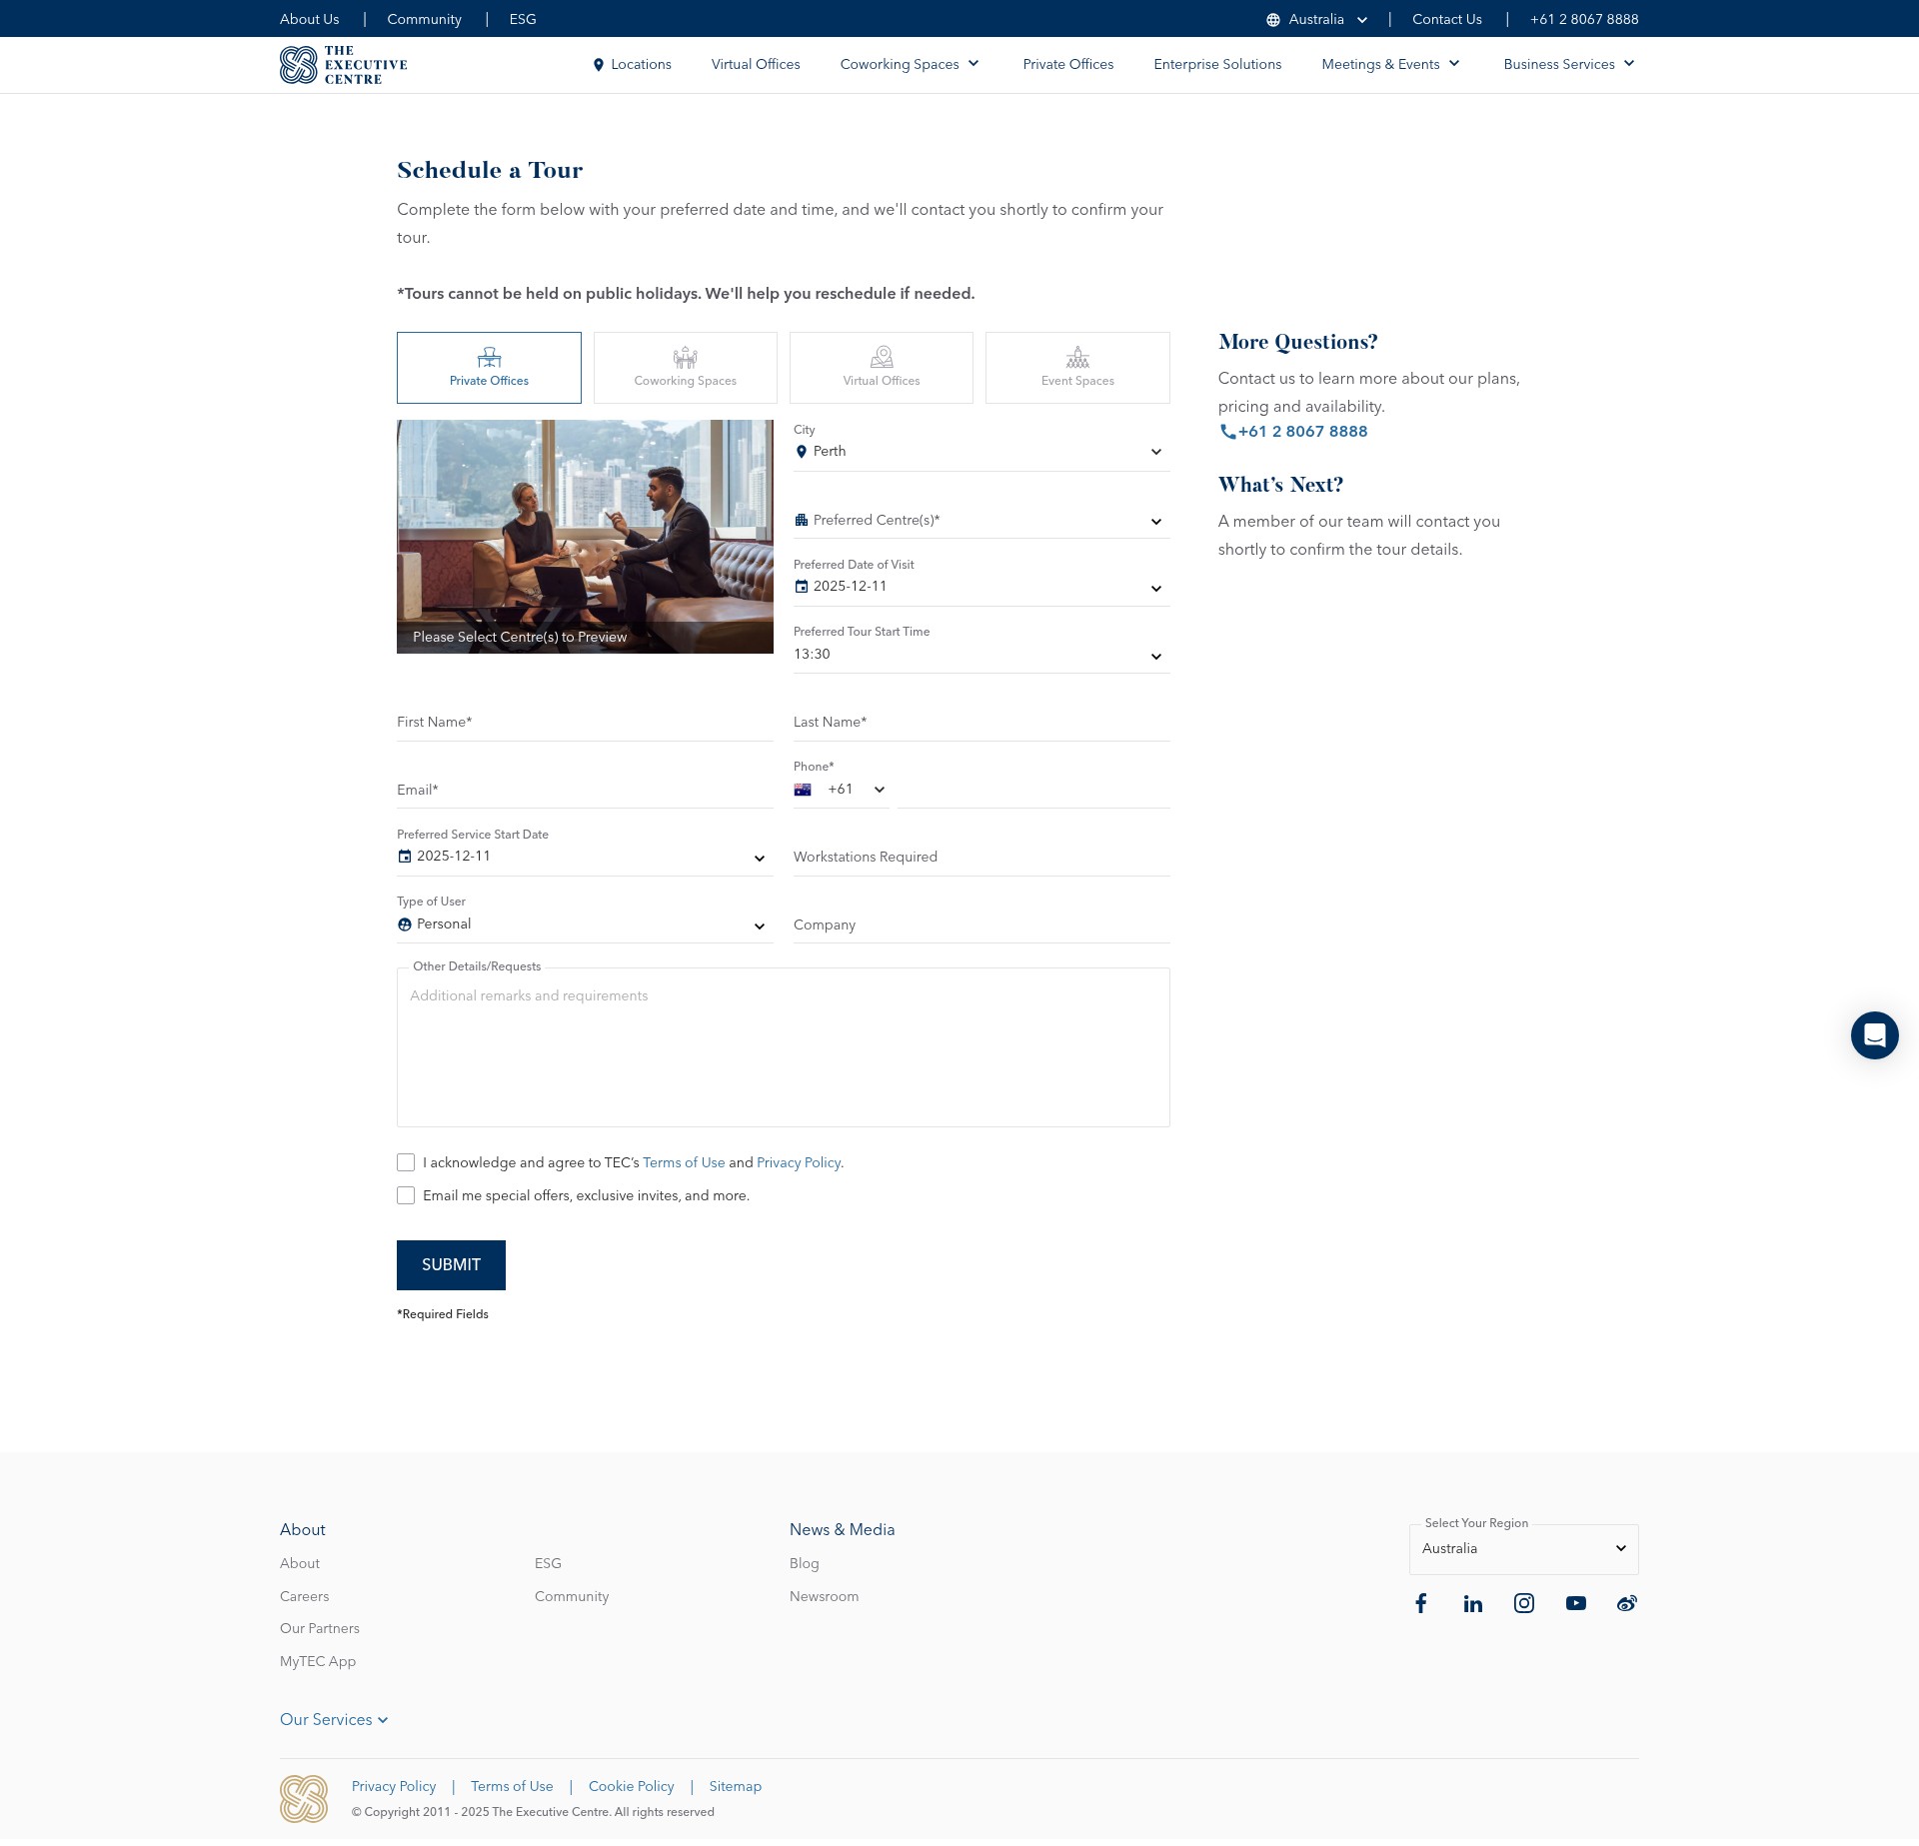Click Contact Us in the top bar
This screenshot has width=1919, height=1846.
click(1446, 20)
